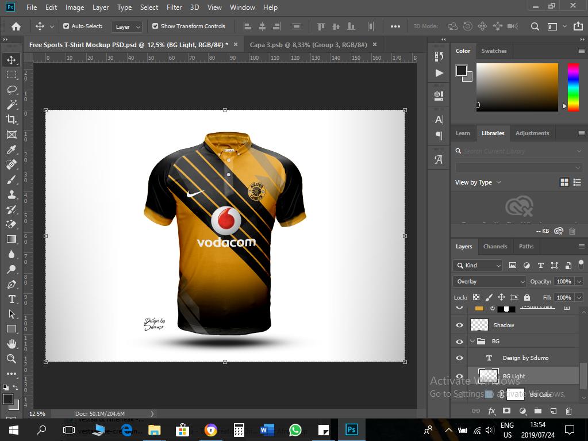Toggle the Auto-Select checkbox

(x=66, y=26)
